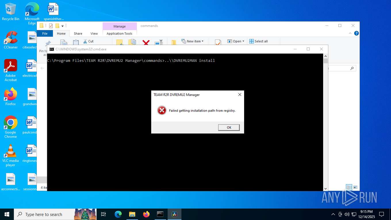Click the Move to folder icon
Screen dimensions: 391x220
click(119, 42)
